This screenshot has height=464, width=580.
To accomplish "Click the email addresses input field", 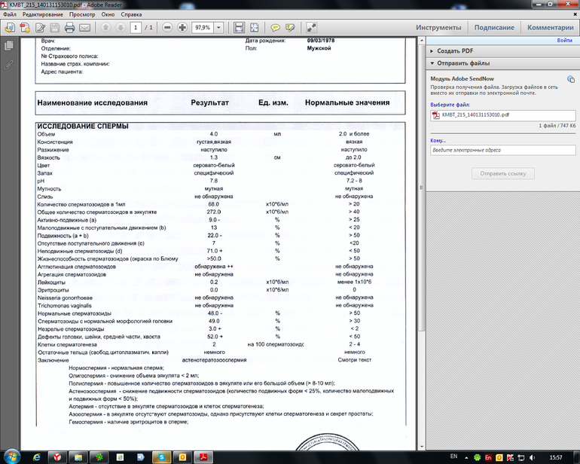I will pyautogui.click(x=502, y=150).
